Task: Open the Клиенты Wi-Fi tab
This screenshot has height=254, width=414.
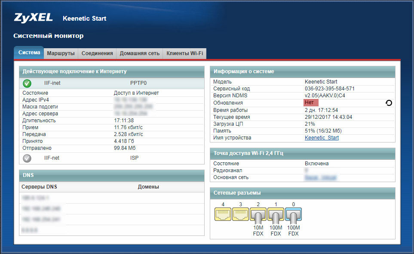Action: tap(185, 53)
